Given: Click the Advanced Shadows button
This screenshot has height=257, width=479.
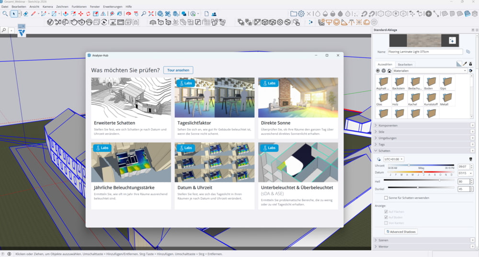Looking at the screenshot, I should coord(401,232).
